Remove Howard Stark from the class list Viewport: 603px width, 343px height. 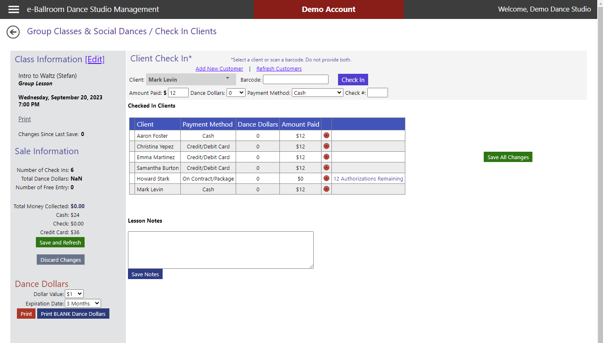[x=326, y=178]
